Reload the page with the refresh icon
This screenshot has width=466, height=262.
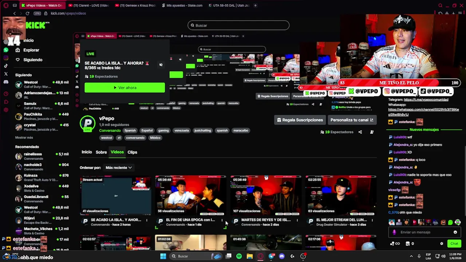coord(27,13)
